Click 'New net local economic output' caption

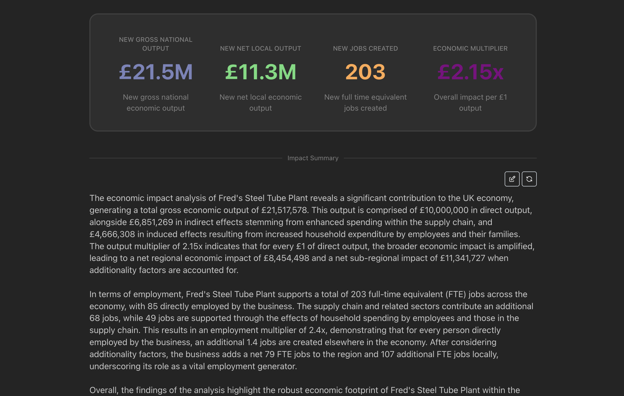(260, 103)
